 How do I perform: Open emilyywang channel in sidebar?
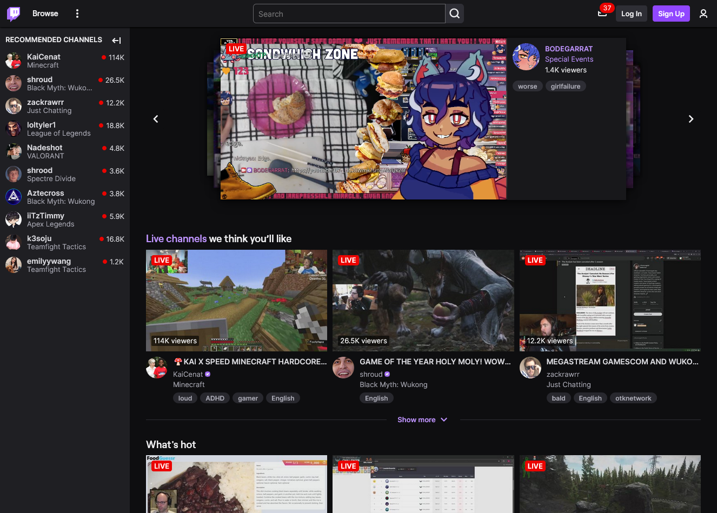[x=65, y=265]
